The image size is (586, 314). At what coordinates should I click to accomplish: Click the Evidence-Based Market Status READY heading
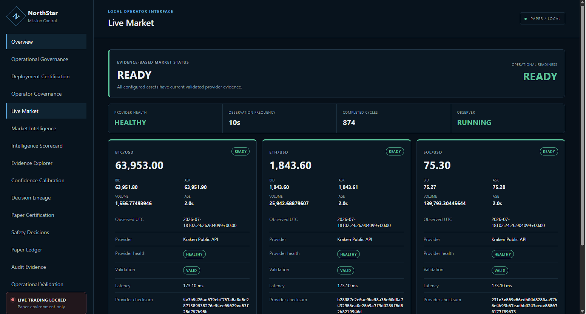134,75
